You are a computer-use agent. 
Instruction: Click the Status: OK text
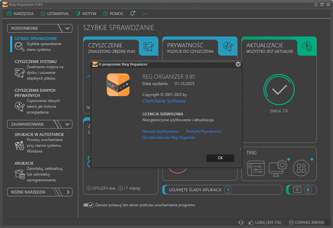click(x=279, y=111)
